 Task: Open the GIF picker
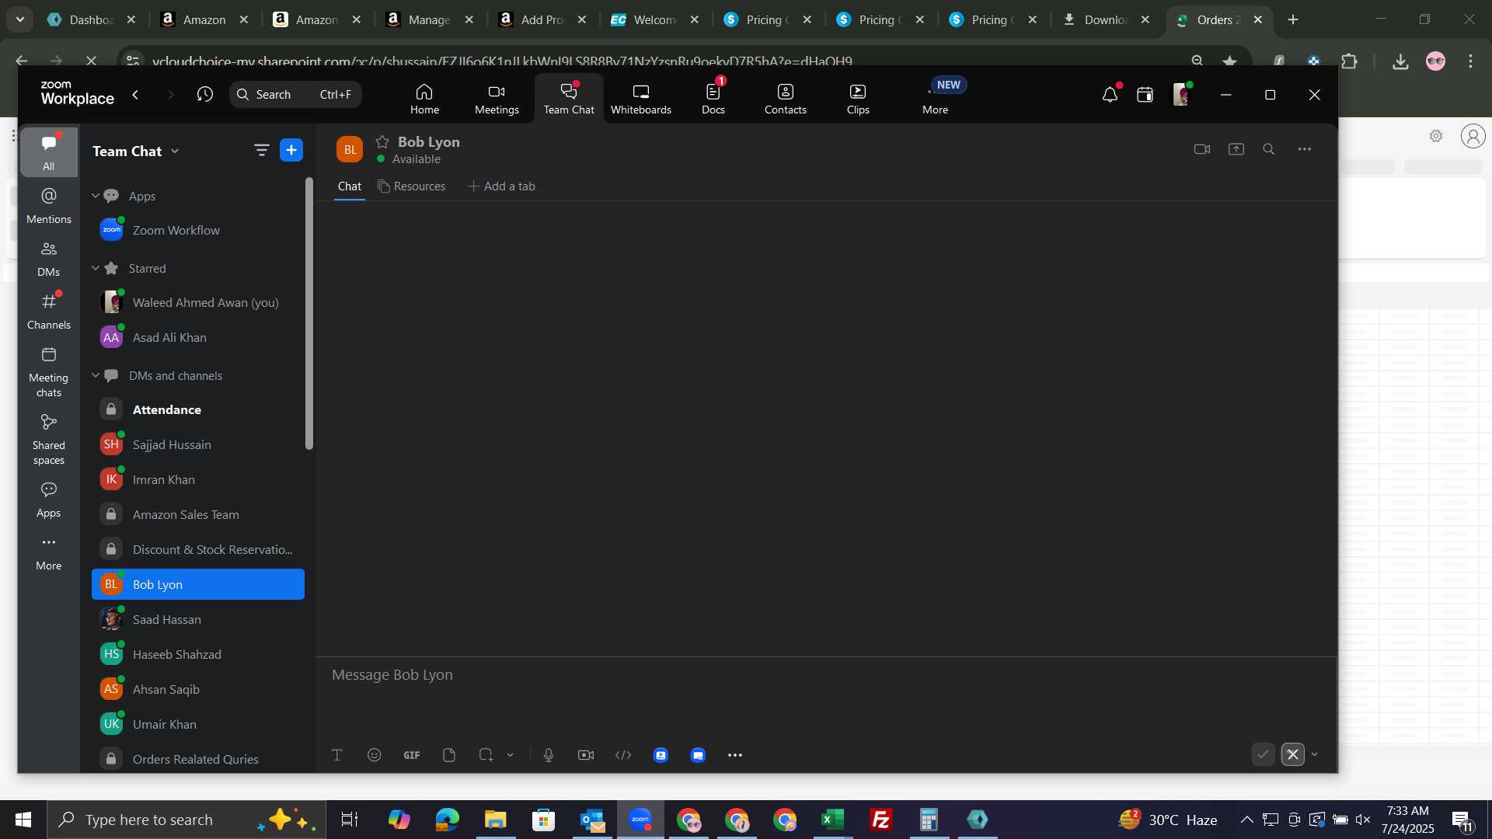pyautogui.click(x=412, y=755)
